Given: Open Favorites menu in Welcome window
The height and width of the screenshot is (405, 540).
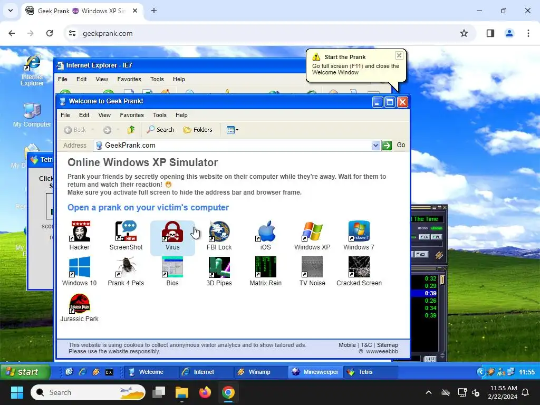Looking at the screenshot, I should click(131, 115).
